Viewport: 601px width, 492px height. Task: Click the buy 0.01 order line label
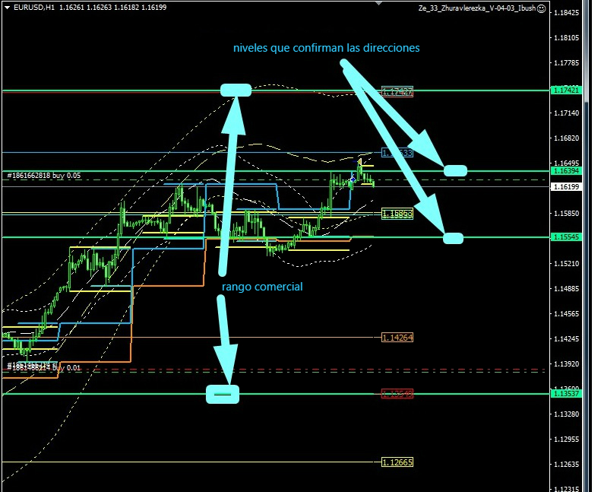coord(43,367)
